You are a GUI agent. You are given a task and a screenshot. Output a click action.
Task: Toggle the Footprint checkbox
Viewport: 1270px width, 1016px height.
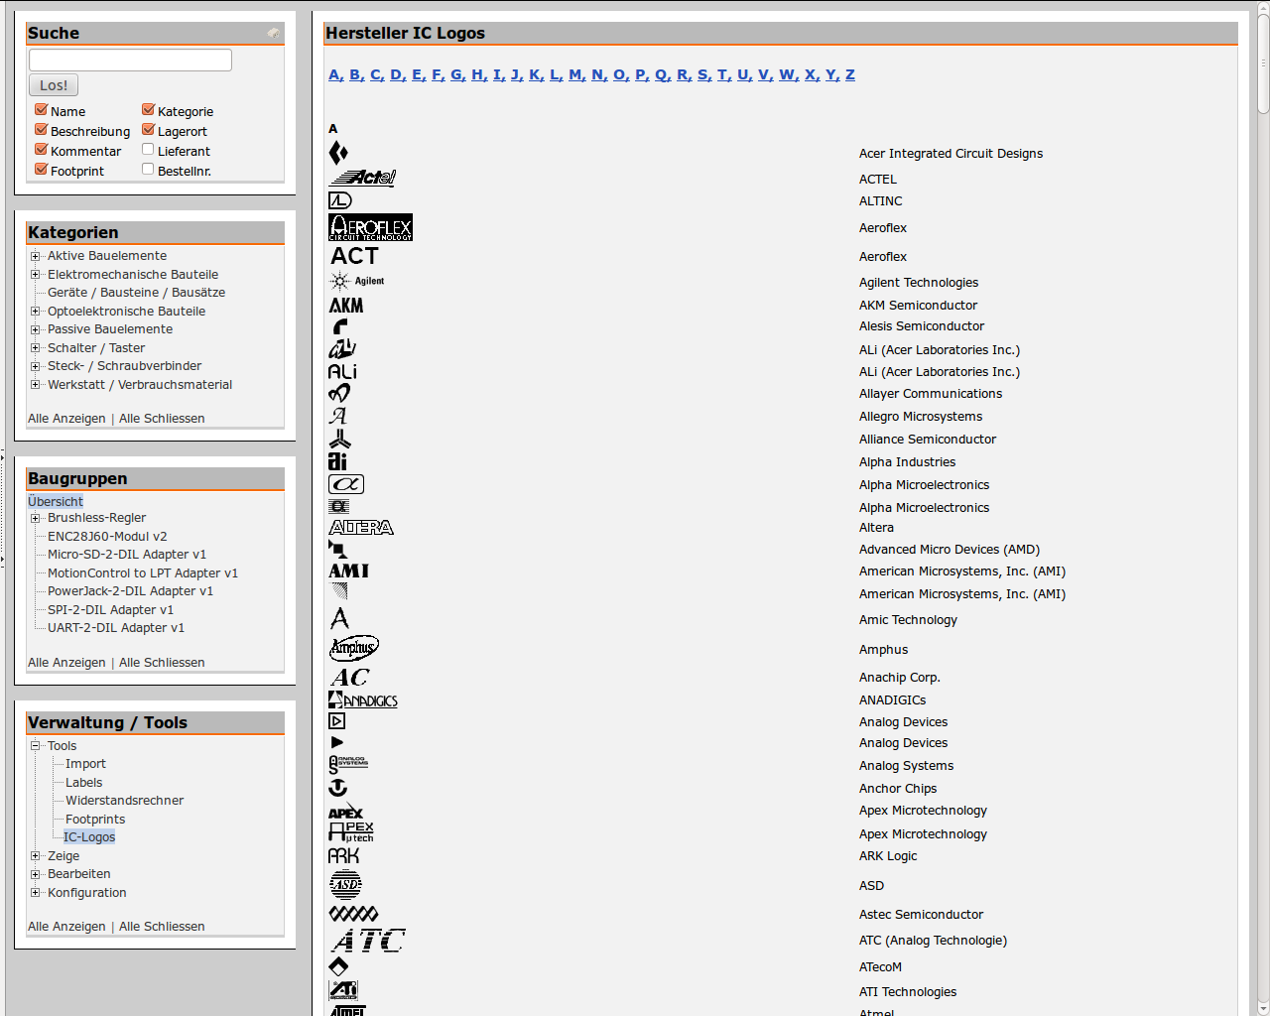coord(41,170)
